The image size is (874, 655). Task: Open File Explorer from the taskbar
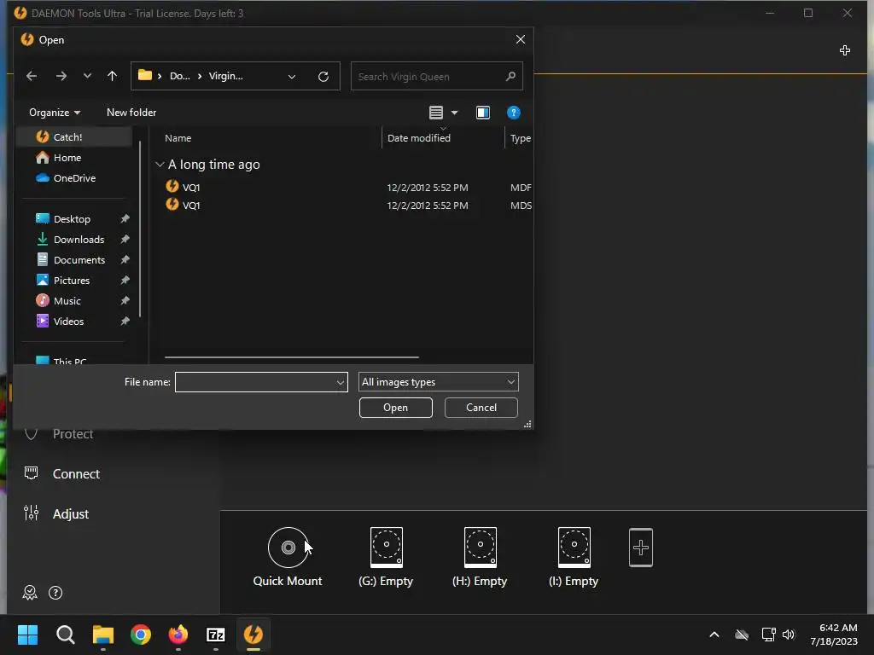[103, 635]
